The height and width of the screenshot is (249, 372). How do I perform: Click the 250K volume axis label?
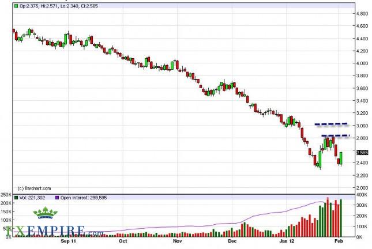6,195
